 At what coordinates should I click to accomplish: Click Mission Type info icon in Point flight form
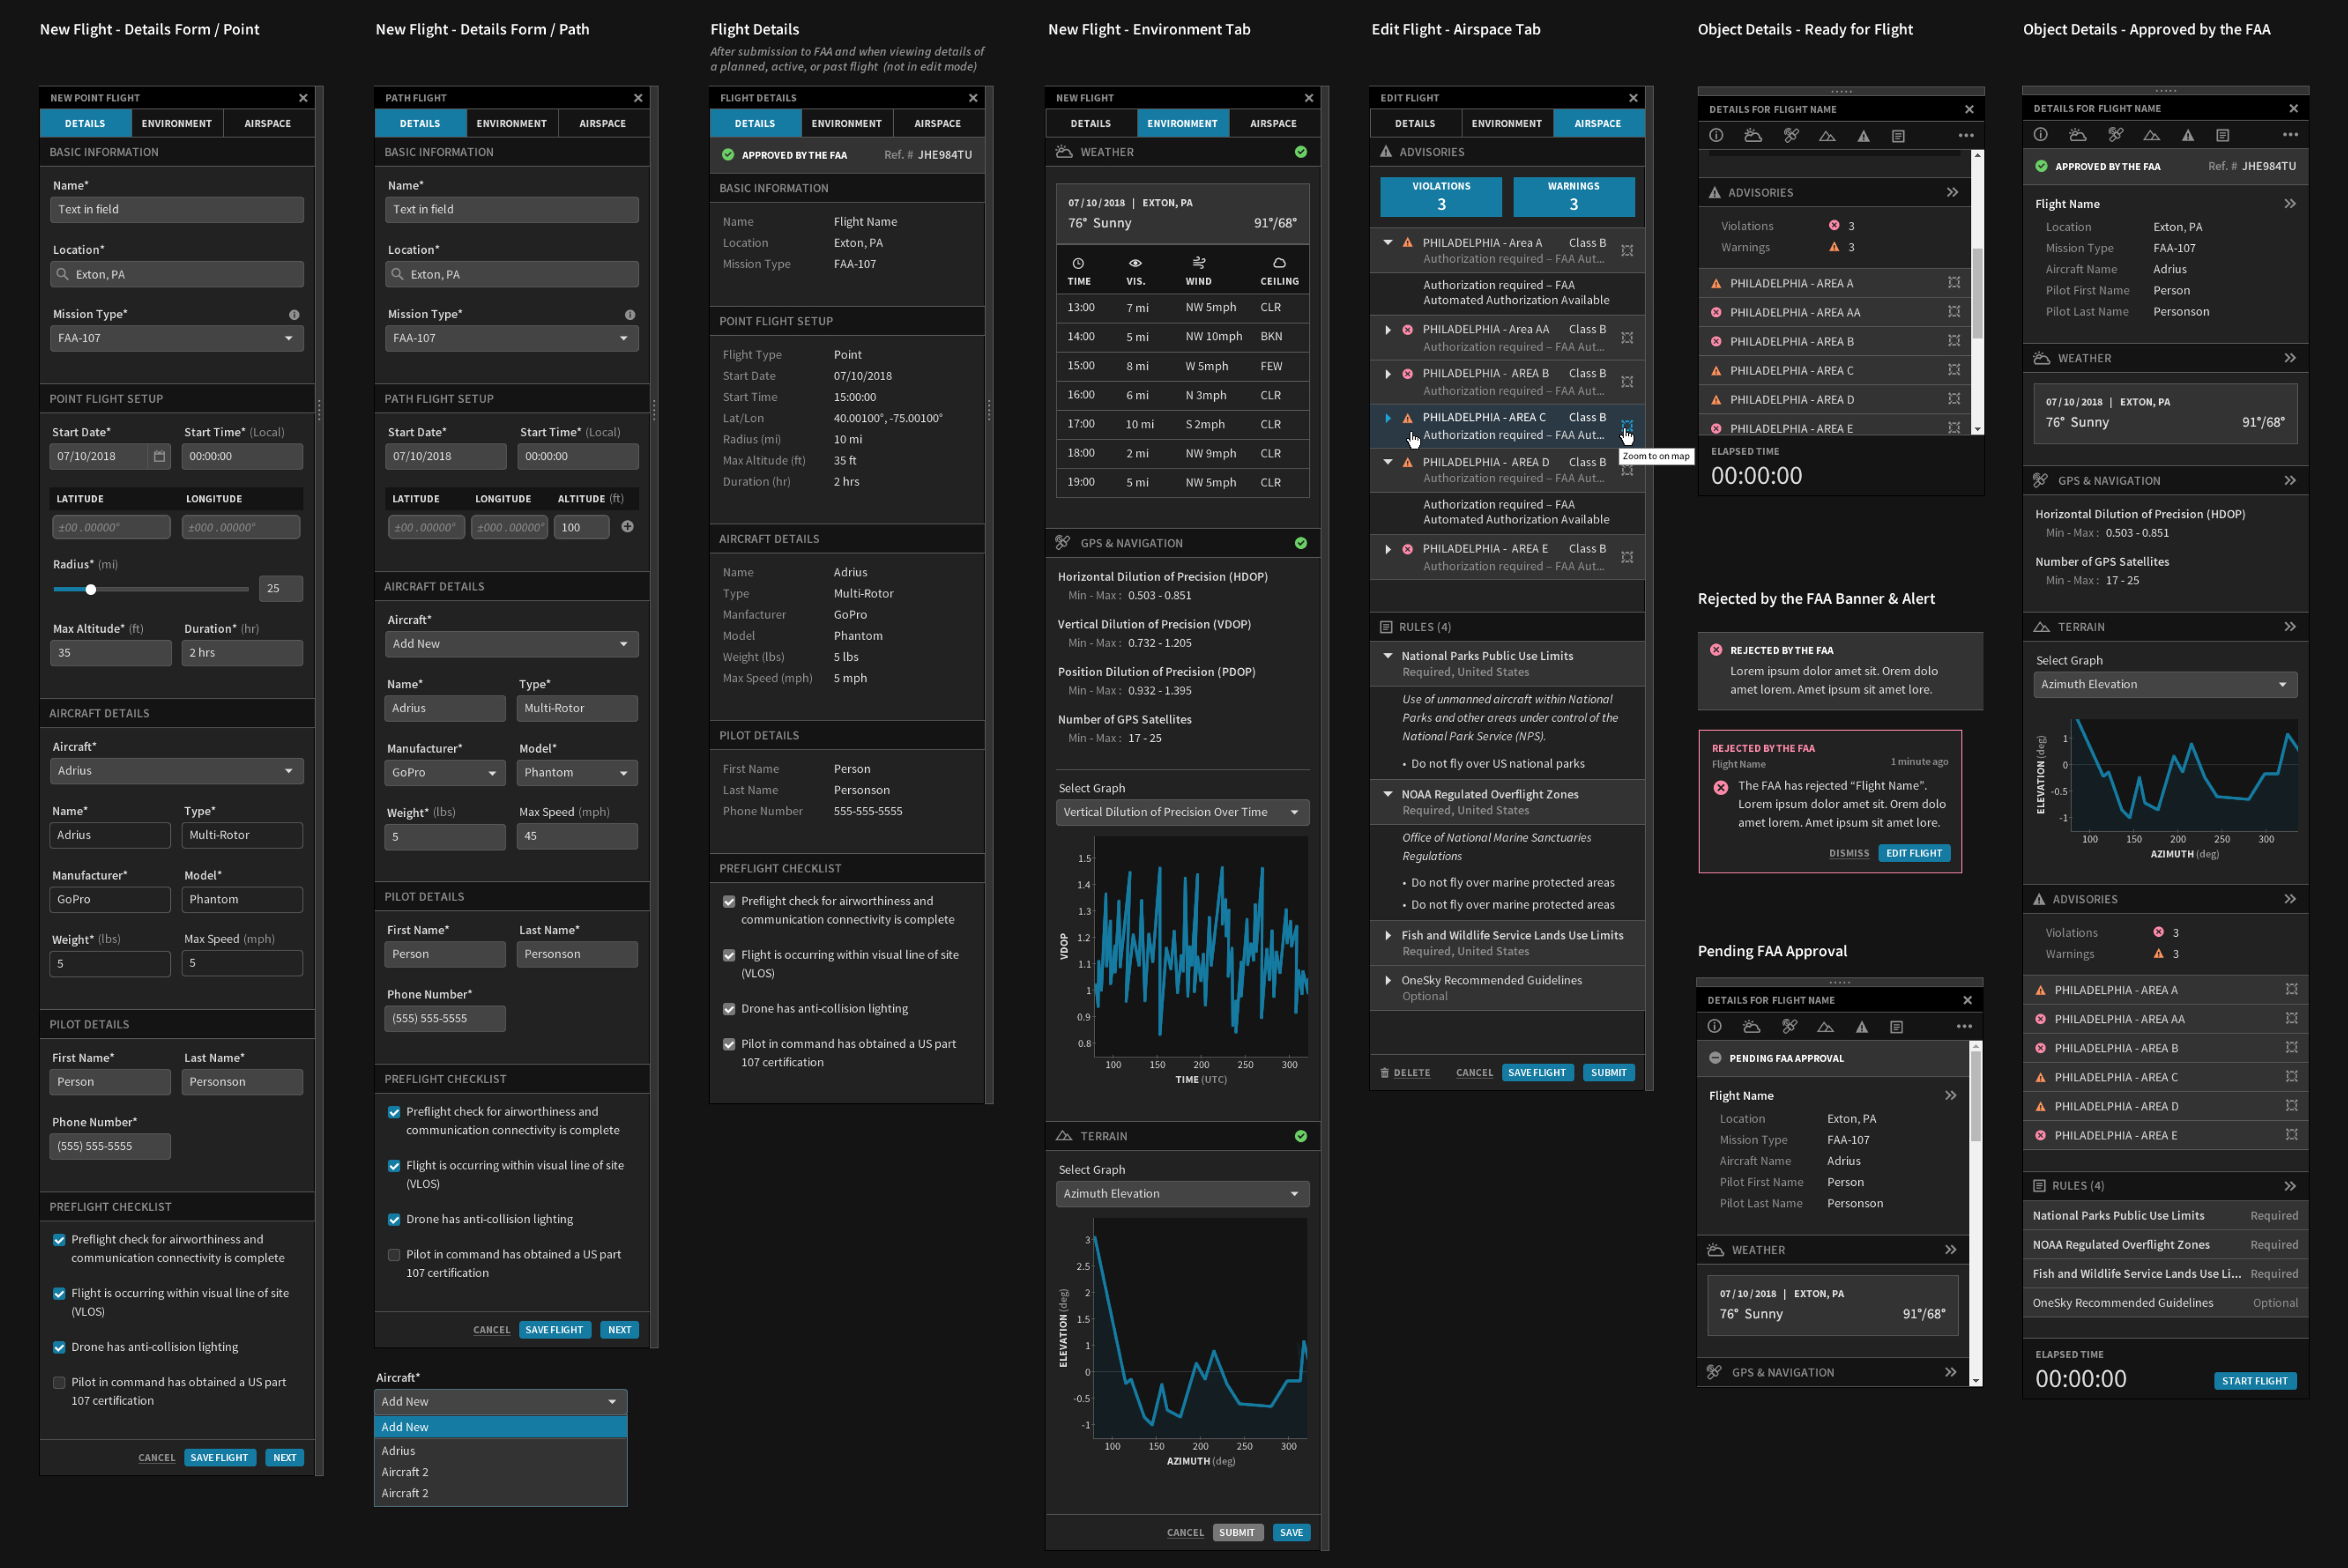pos(294,315)
